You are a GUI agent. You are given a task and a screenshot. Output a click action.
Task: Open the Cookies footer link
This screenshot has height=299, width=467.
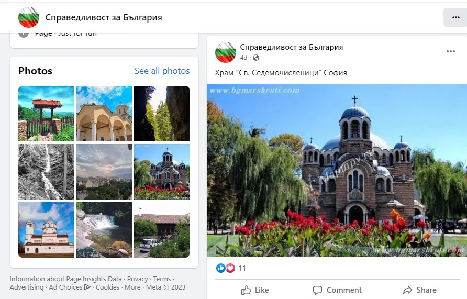pos(107,287)
